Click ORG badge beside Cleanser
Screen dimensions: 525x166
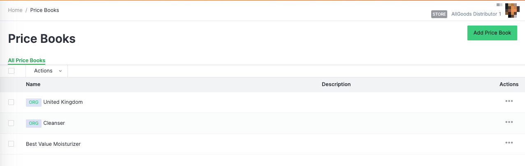coord(34,123)
